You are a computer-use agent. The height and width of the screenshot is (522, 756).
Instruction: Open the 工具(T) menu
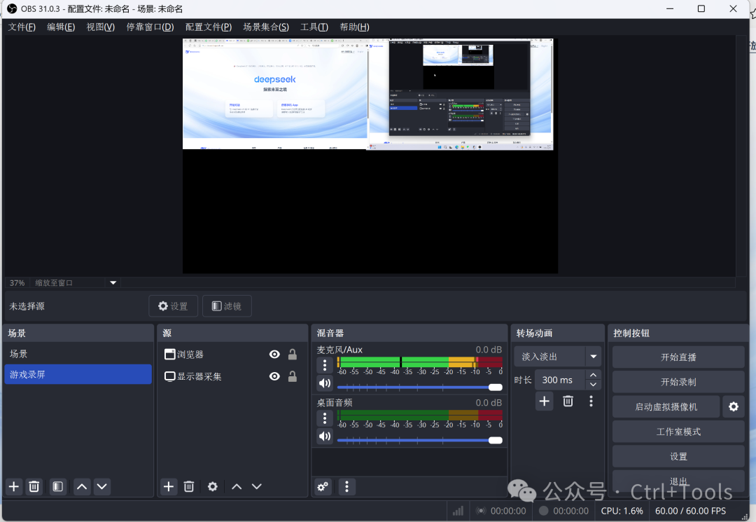314,27
